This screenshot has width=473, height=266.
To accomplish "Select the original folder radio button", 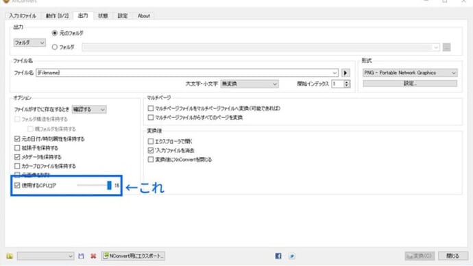I will pos(55,33).
